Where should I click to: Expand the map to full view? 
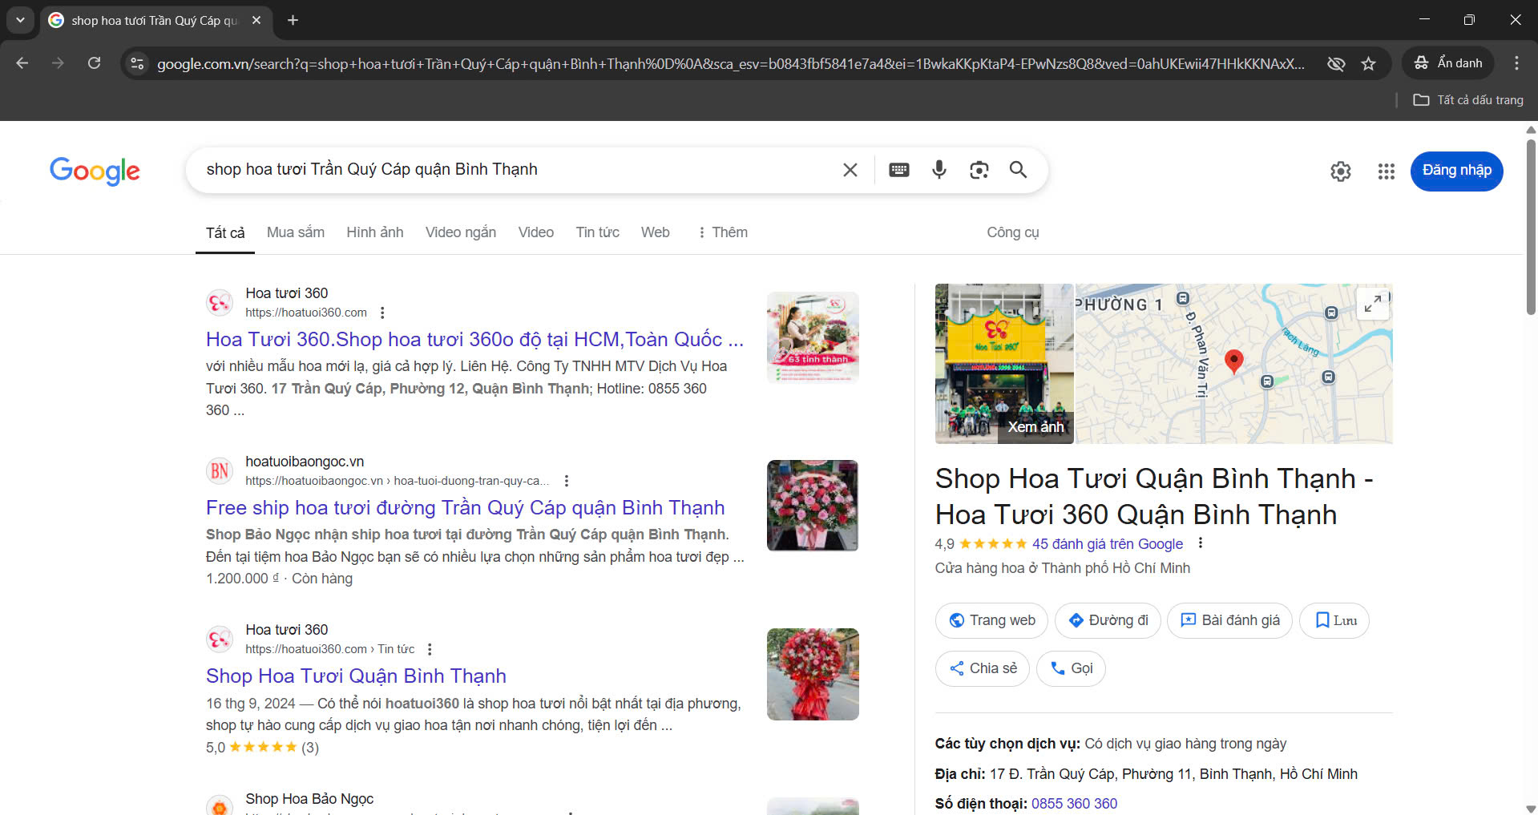pos(1373,304)
